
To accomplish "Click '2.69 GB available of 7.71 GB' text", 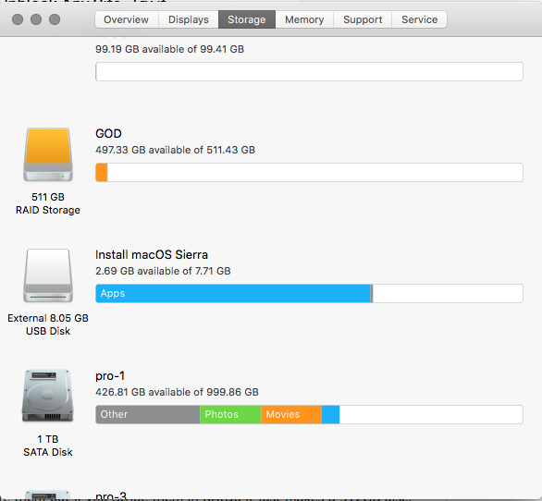I will coord(163,271).
